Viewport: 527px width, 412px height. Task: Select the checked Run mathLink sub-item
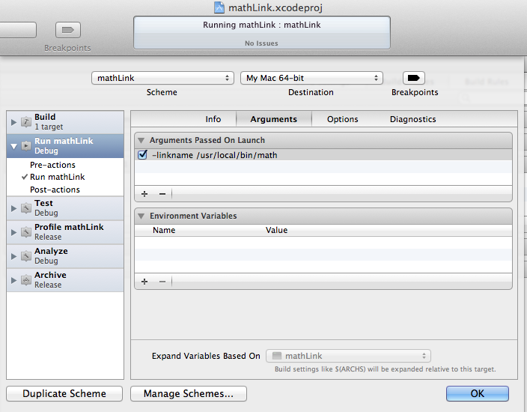pos(57,177)
